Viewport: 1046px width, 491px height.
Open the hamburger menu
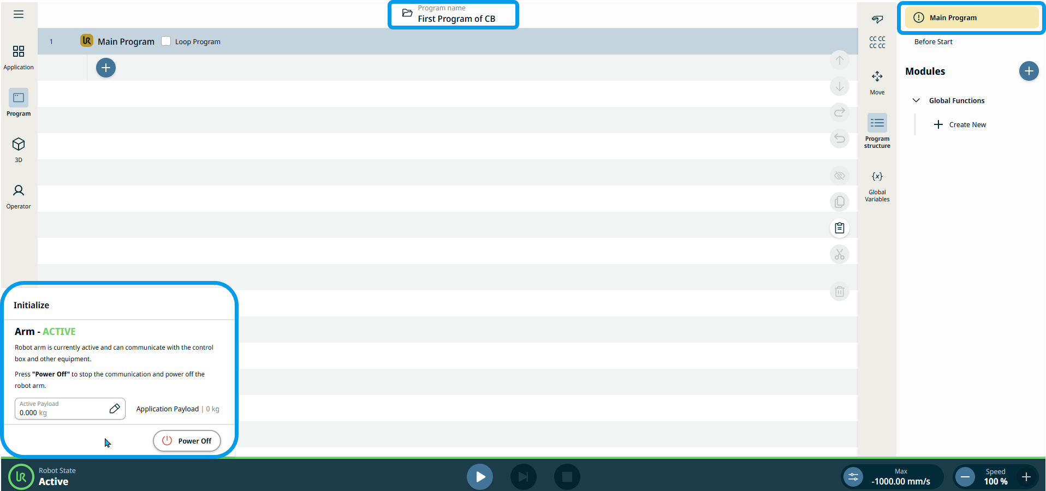19,14
